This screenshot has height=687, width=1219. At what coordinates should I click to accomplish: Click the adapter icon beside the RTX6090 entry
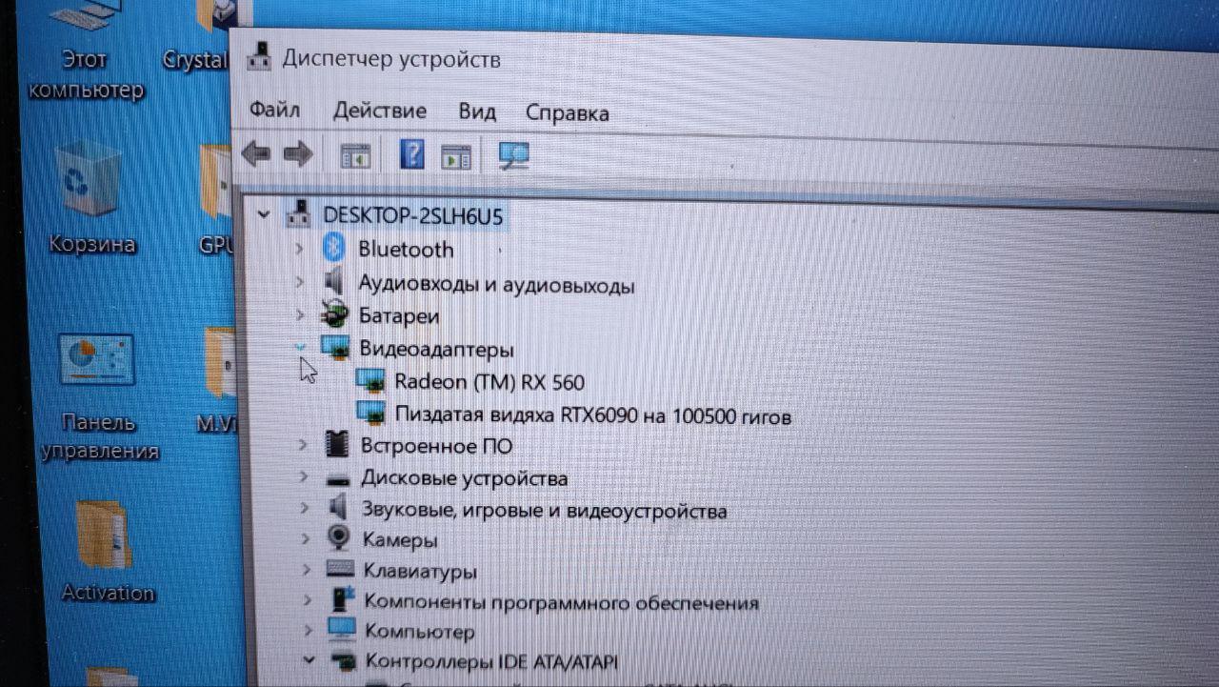(x=371, y=413)
